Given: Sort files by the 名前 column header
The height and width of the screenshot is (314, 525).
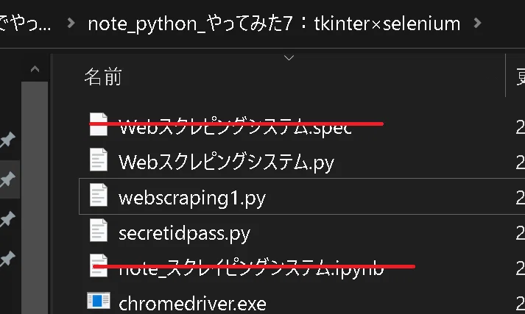Looking at the screenshot, I should tap(103, 77).
